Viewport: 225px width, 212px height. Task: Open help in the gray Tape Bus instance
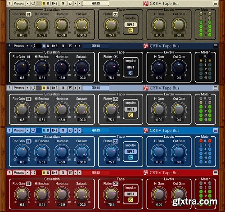tap(9, 88)
